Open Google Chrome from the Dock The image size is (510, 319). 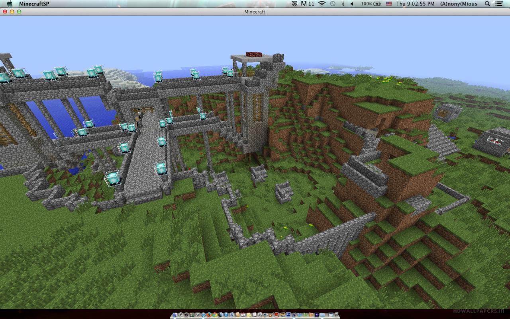click(214, 315)
